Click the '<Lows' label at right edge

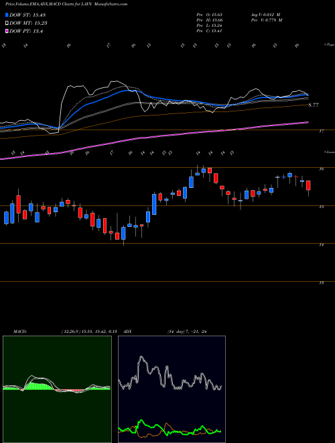click(x=329, y=152)
